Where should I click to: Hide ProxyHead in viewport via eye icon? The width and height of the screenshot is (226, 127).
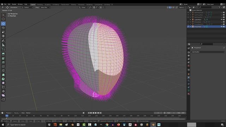click(x=221, y=27)
